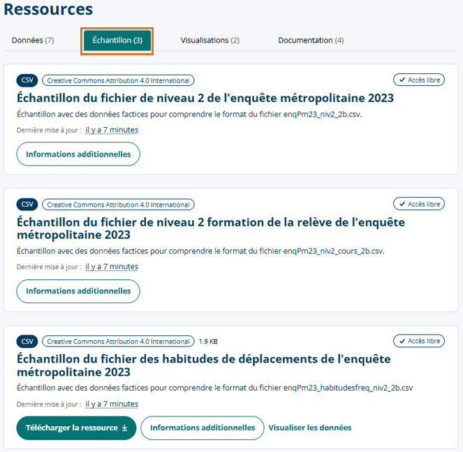Open title Échantillon niveau 2 formation de la relève
Screen dimensions: 463x452
tap(211, 228)
